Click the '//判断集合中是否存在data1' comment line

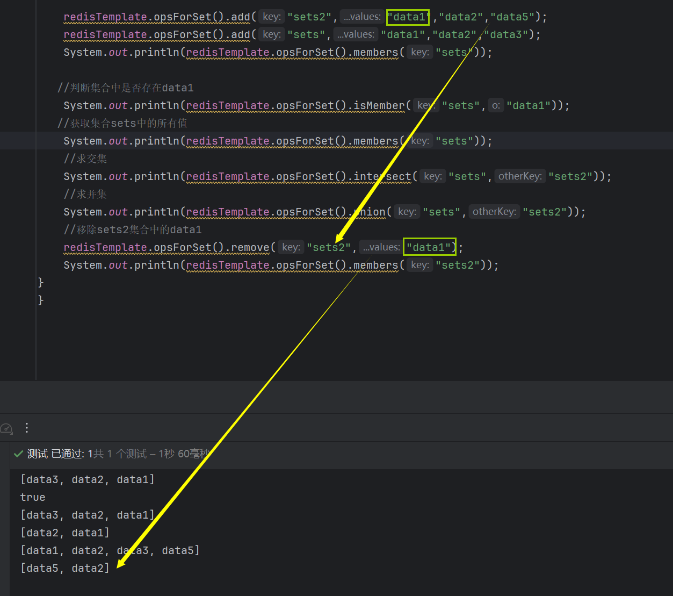pos(126,88)
